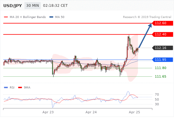Click the Apr 25 date marker

tap(134, 112)
